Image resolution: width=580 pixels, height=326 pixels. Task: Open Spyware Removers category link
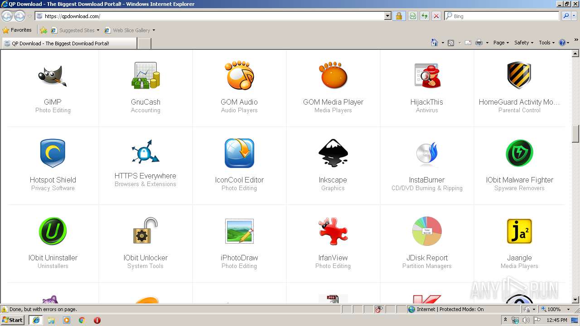[x=519, y=188]
